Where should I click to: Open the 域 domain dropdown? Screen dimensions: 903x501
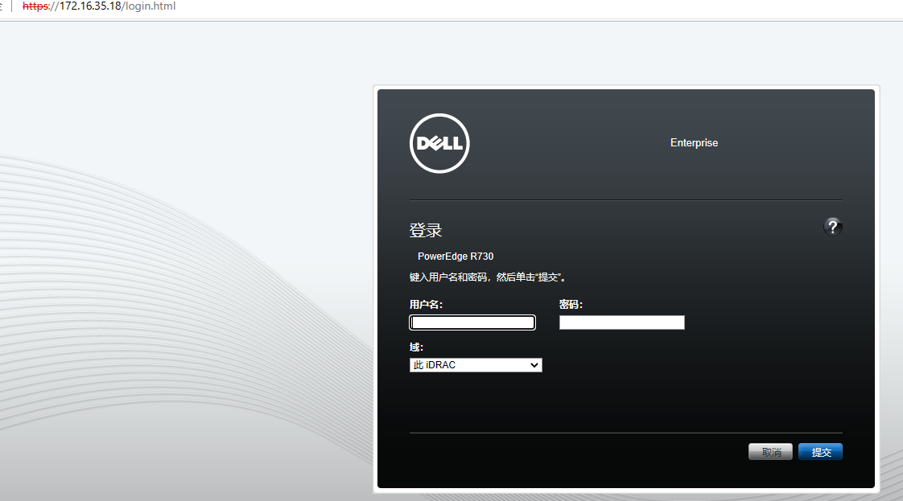coord(476,364)
